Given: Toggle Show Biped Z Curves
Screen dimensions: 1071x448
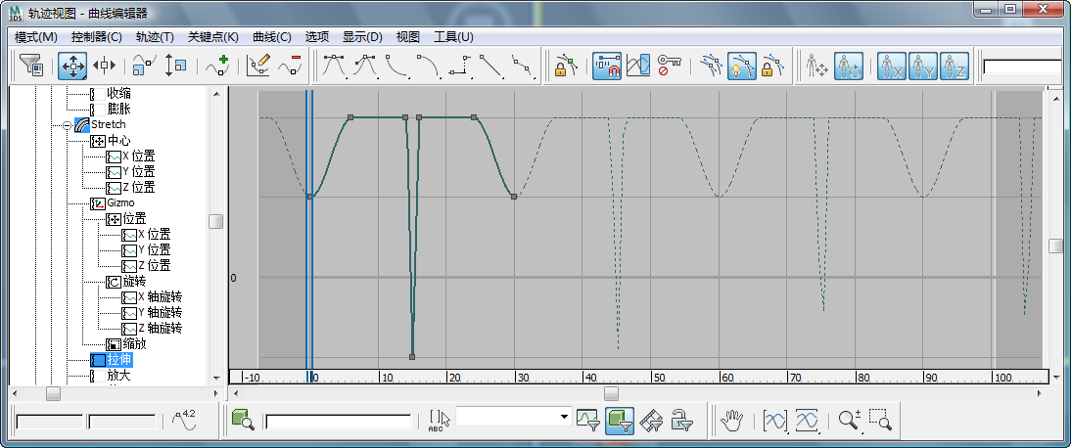Looking at the screenshot, I should tap(955, 67).
